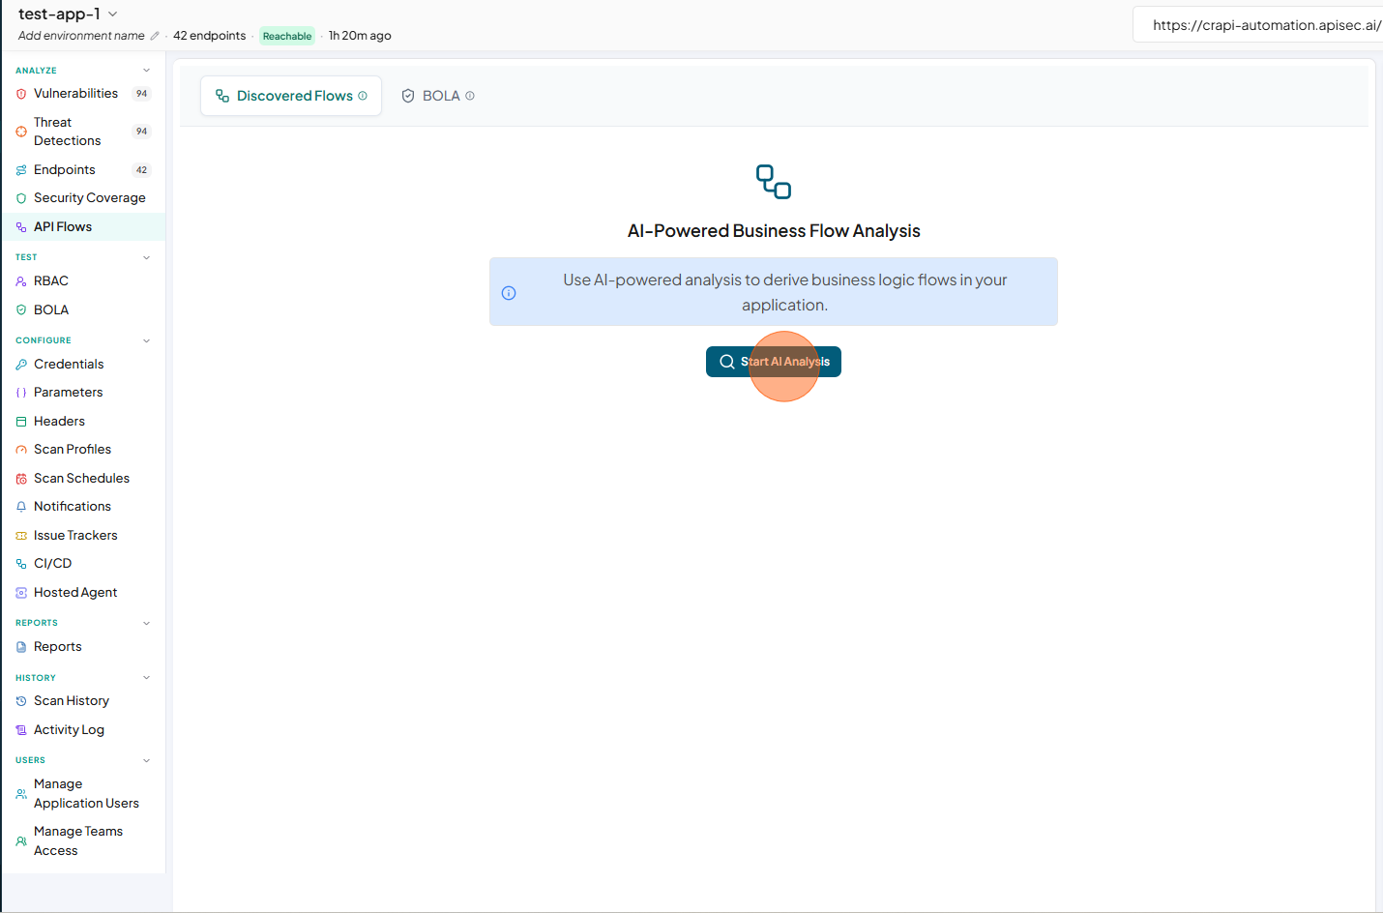
Task: Click the Threat Detections sidebar icon
Action: (x=21, y=132)
